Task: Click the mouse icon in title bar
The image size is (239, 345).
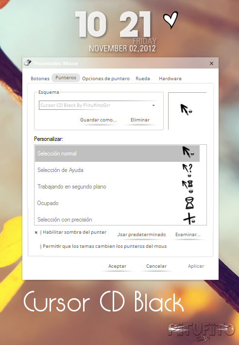Action: click(28, 63)
